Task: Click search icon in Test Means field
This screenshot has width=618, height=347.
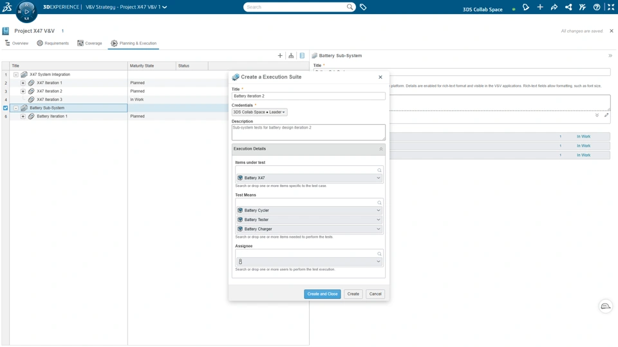Action: [x=379, y=202]
